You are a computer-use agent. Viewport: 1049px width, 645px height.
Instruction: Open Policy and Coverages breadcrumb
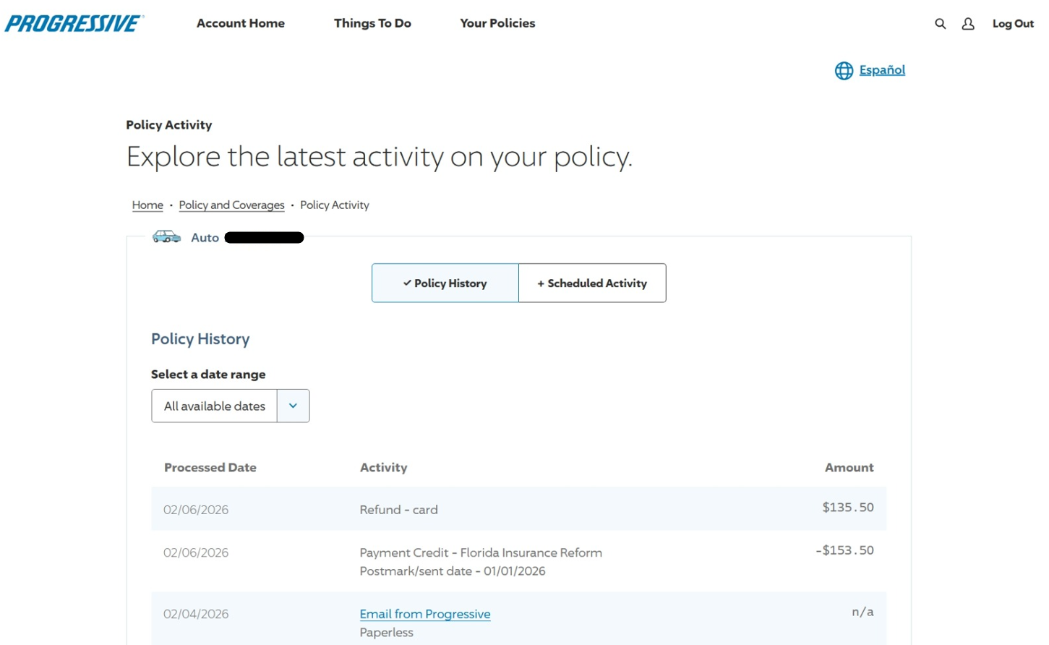tap(231, 205)
